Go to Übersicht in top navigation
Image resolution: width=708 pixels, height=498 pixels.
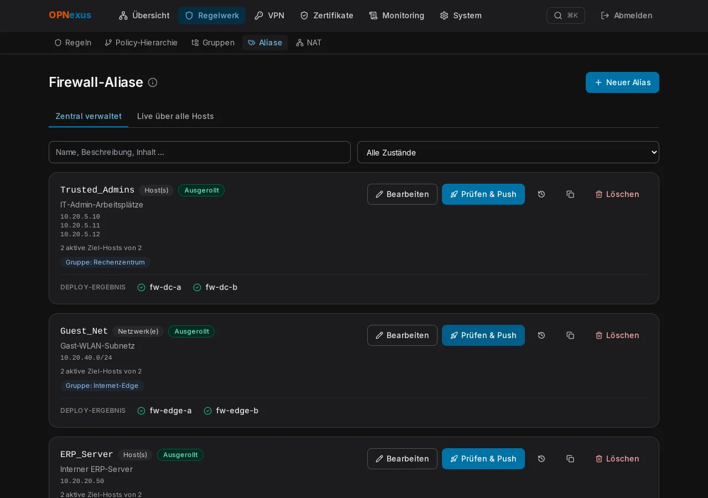point(144,15)
